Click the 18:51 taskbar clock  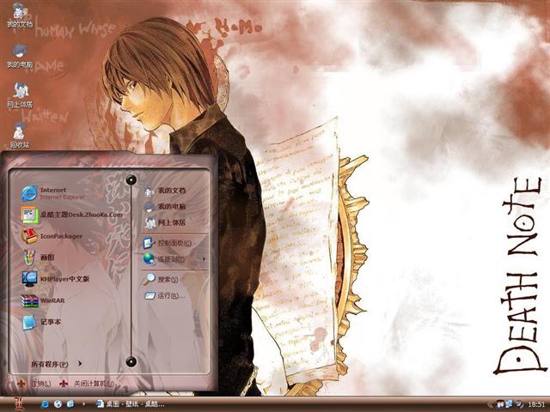(536, 404)
